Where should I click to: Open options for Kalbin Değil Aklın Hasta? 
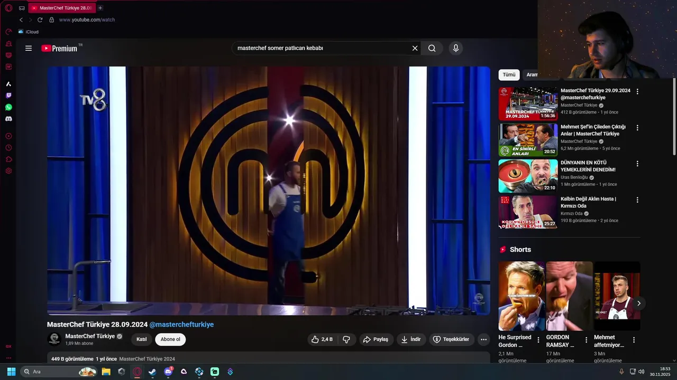pyautogui.click(x=637, y=200)
